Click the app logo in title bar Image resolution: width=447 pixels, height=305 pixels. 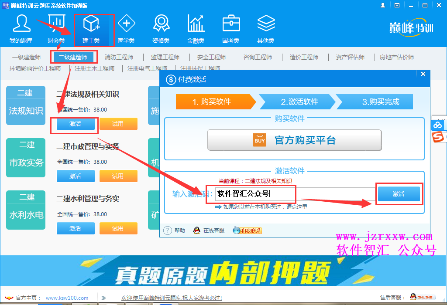pos(5,5)
